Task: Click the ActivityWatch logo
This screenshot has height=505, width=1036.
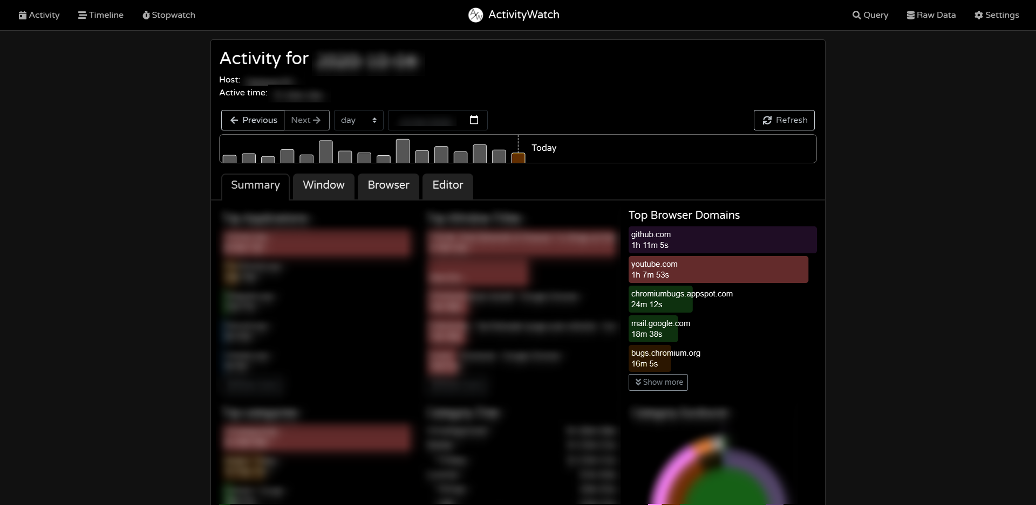Action: coord(475,15)
